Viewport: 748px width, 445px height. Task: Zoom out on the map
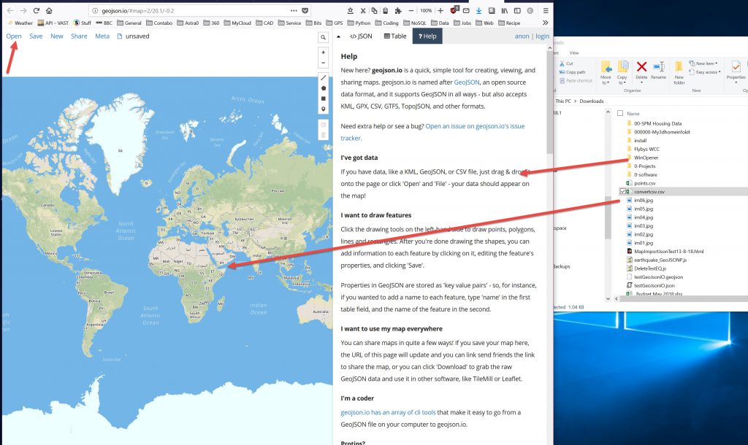coord(323,63)
